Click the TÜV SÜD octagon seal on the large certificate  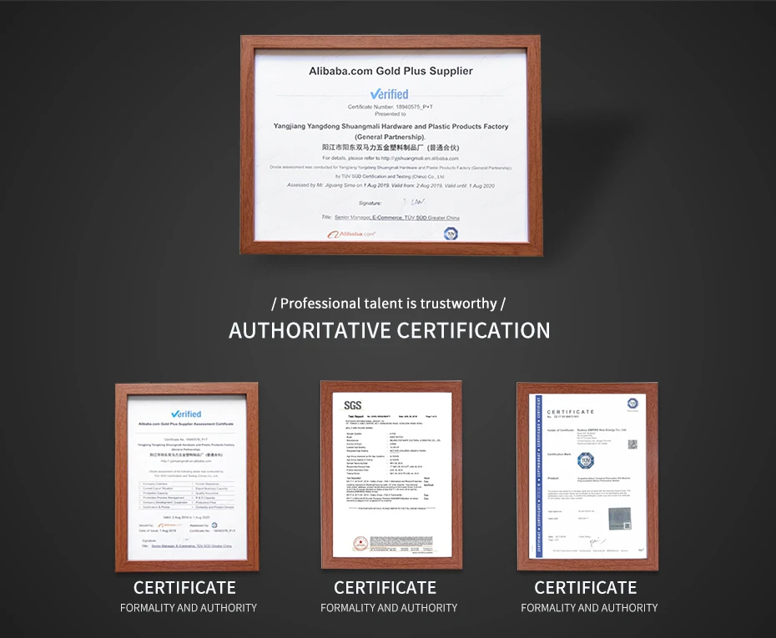451,234
